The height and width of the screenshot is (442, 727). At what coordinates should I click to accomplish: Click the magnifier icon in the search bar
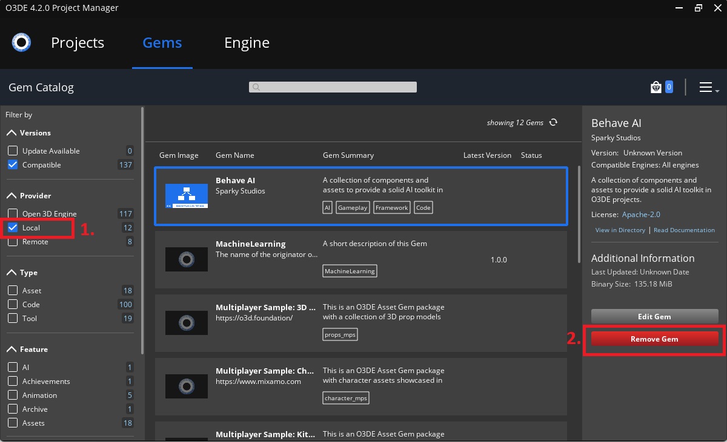(x=255, y=86)
